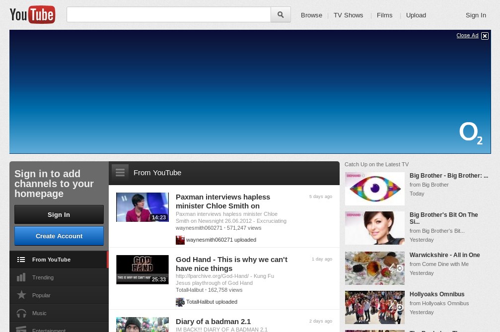Click the Music headphones icon

(x=21, y=313)
